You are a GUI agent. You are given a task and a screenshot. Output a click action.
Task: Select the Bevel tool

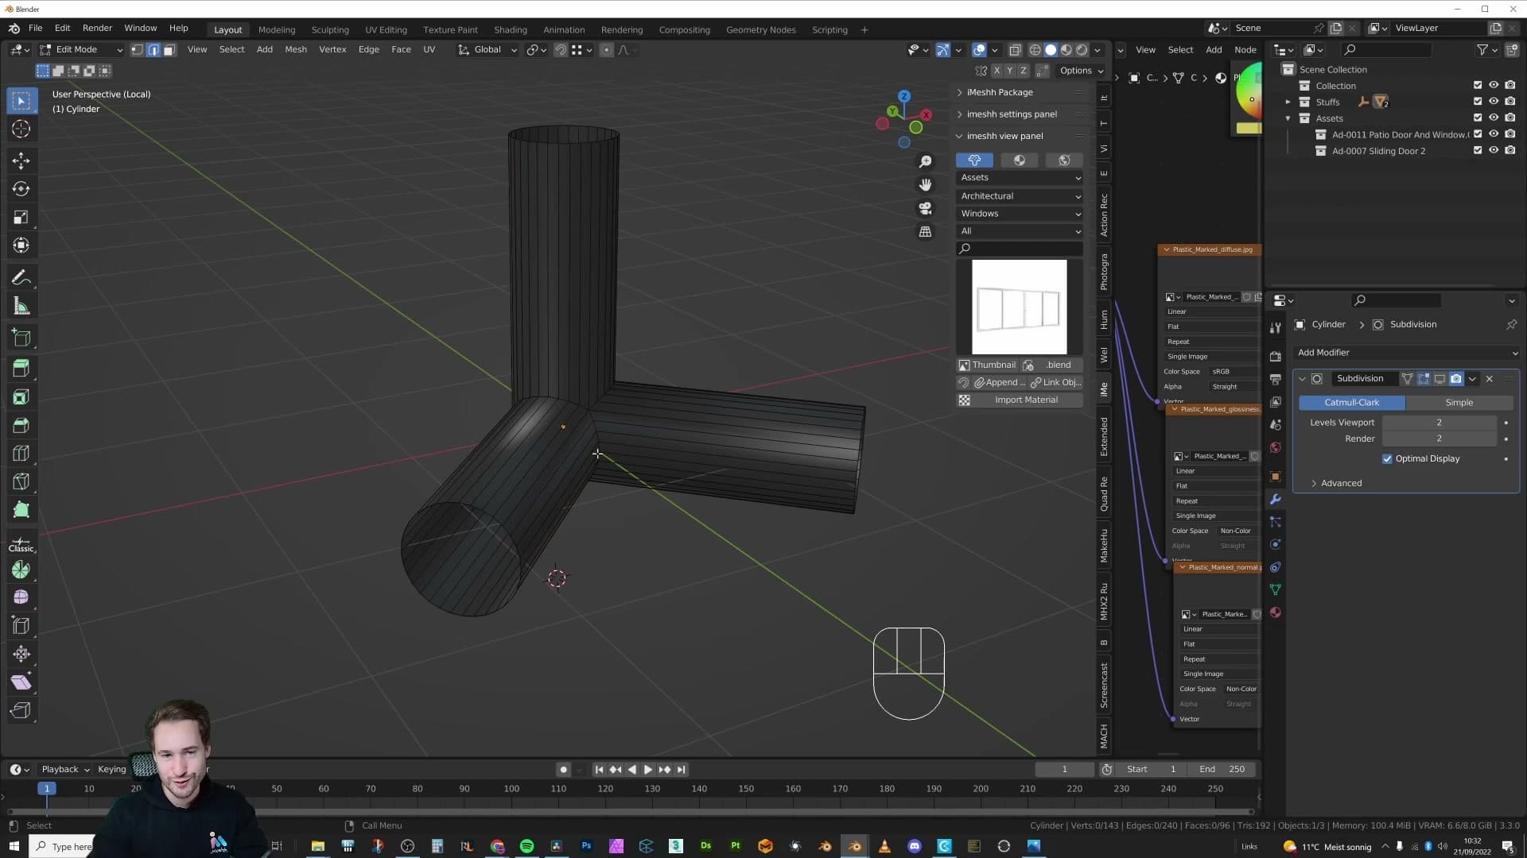click(x=21, y=426)
